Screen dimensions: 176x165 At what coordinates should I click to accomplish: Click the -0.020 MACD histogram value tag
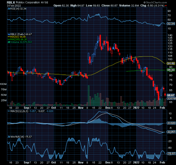point(171,123)
